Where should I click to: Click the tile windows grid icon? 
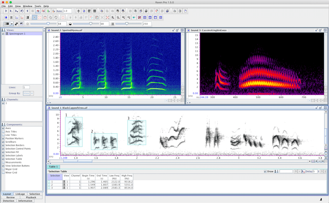145,18
